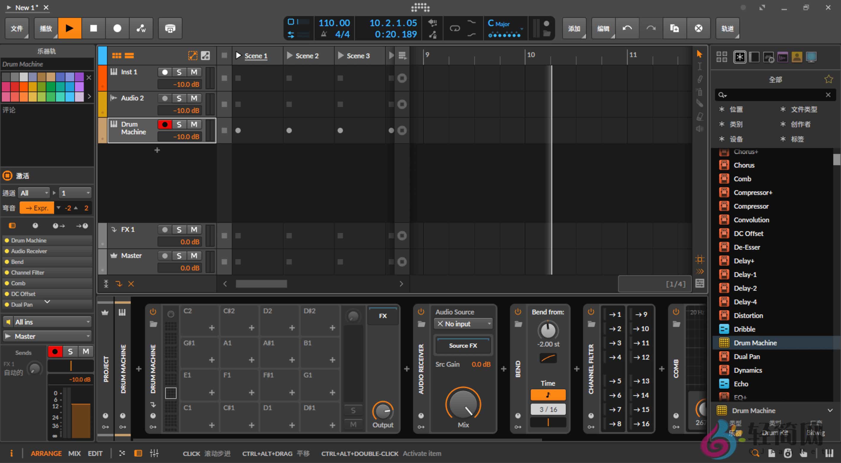Solo the Audio 2 track

[x=179, y=98]
